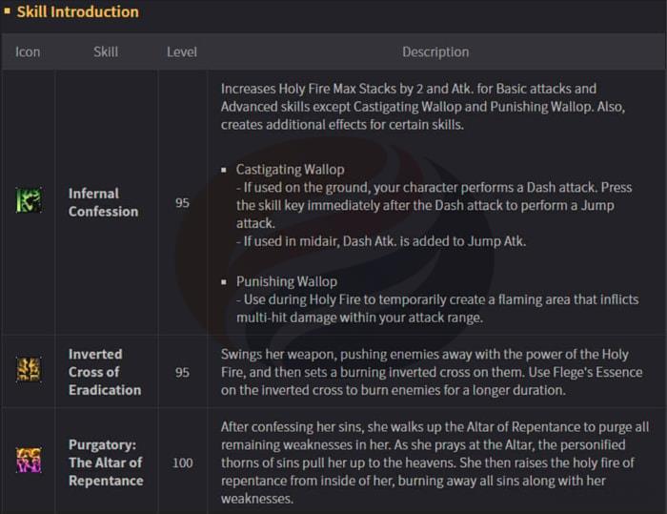Viewport: 667px width, 514px height.
Task: Click the Icon column header
Action: click(28, 51)
